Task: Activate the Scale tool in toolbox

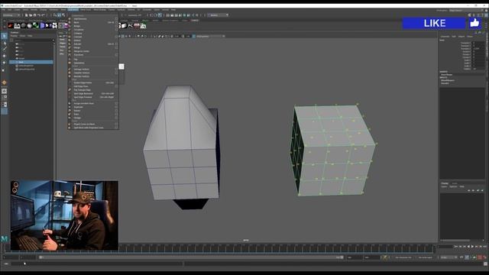Action: pyautogui.click(x=4, y=70)
